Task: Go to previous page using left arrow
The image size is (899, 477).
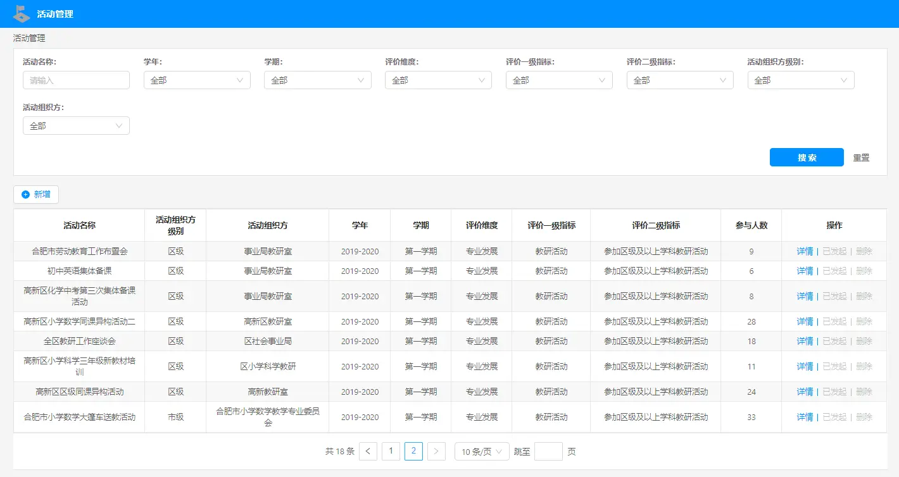Action: 368,451
